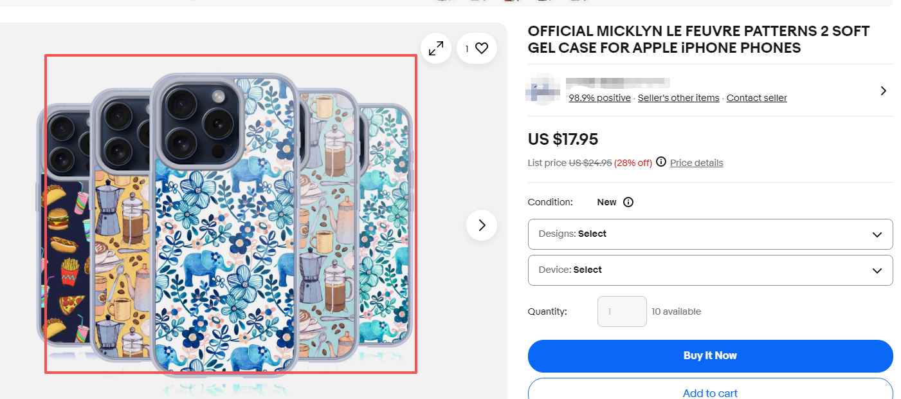This screenshot has height=399, width=901.
Task: Toggle the watchlist heart on the listing photo
Action: click(x=482, y=48)
